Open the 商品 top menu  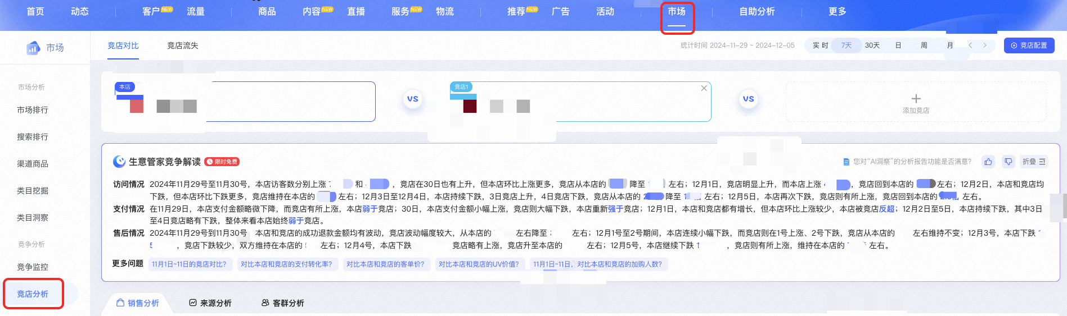point(267,11)
